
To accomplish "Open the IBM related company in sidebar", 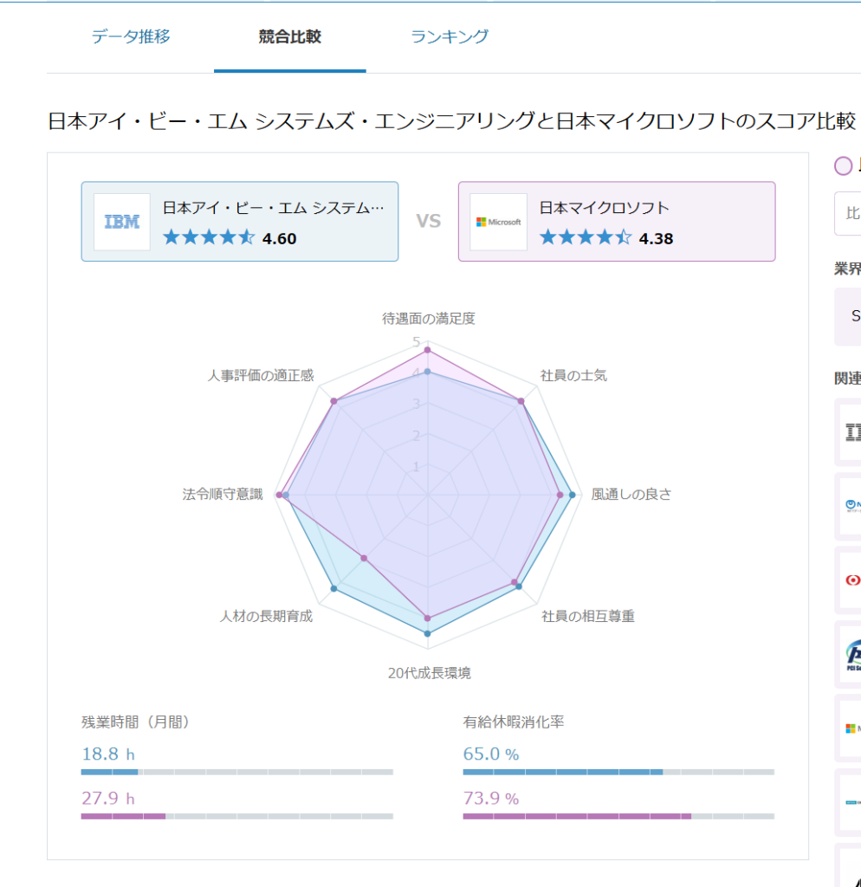I will pos(848,433).
